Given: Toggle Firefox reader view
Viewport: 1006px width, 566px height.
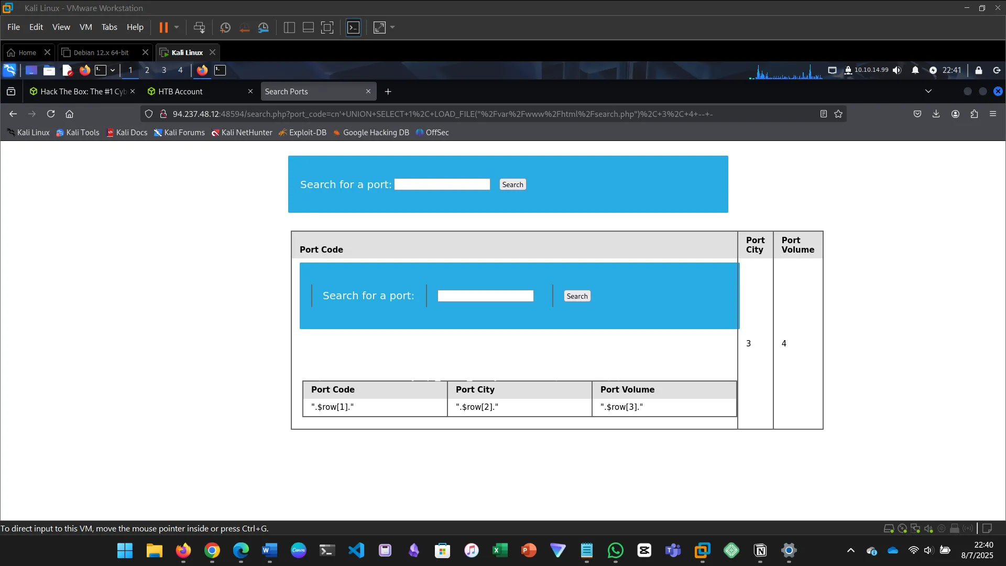Looking at the screenshot, I should pyautogui.click(x=824, y=114).
